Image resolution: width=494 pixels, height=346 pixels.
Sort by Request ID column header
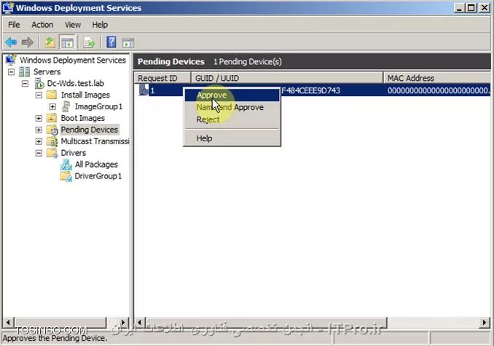[x=162, y=78]
